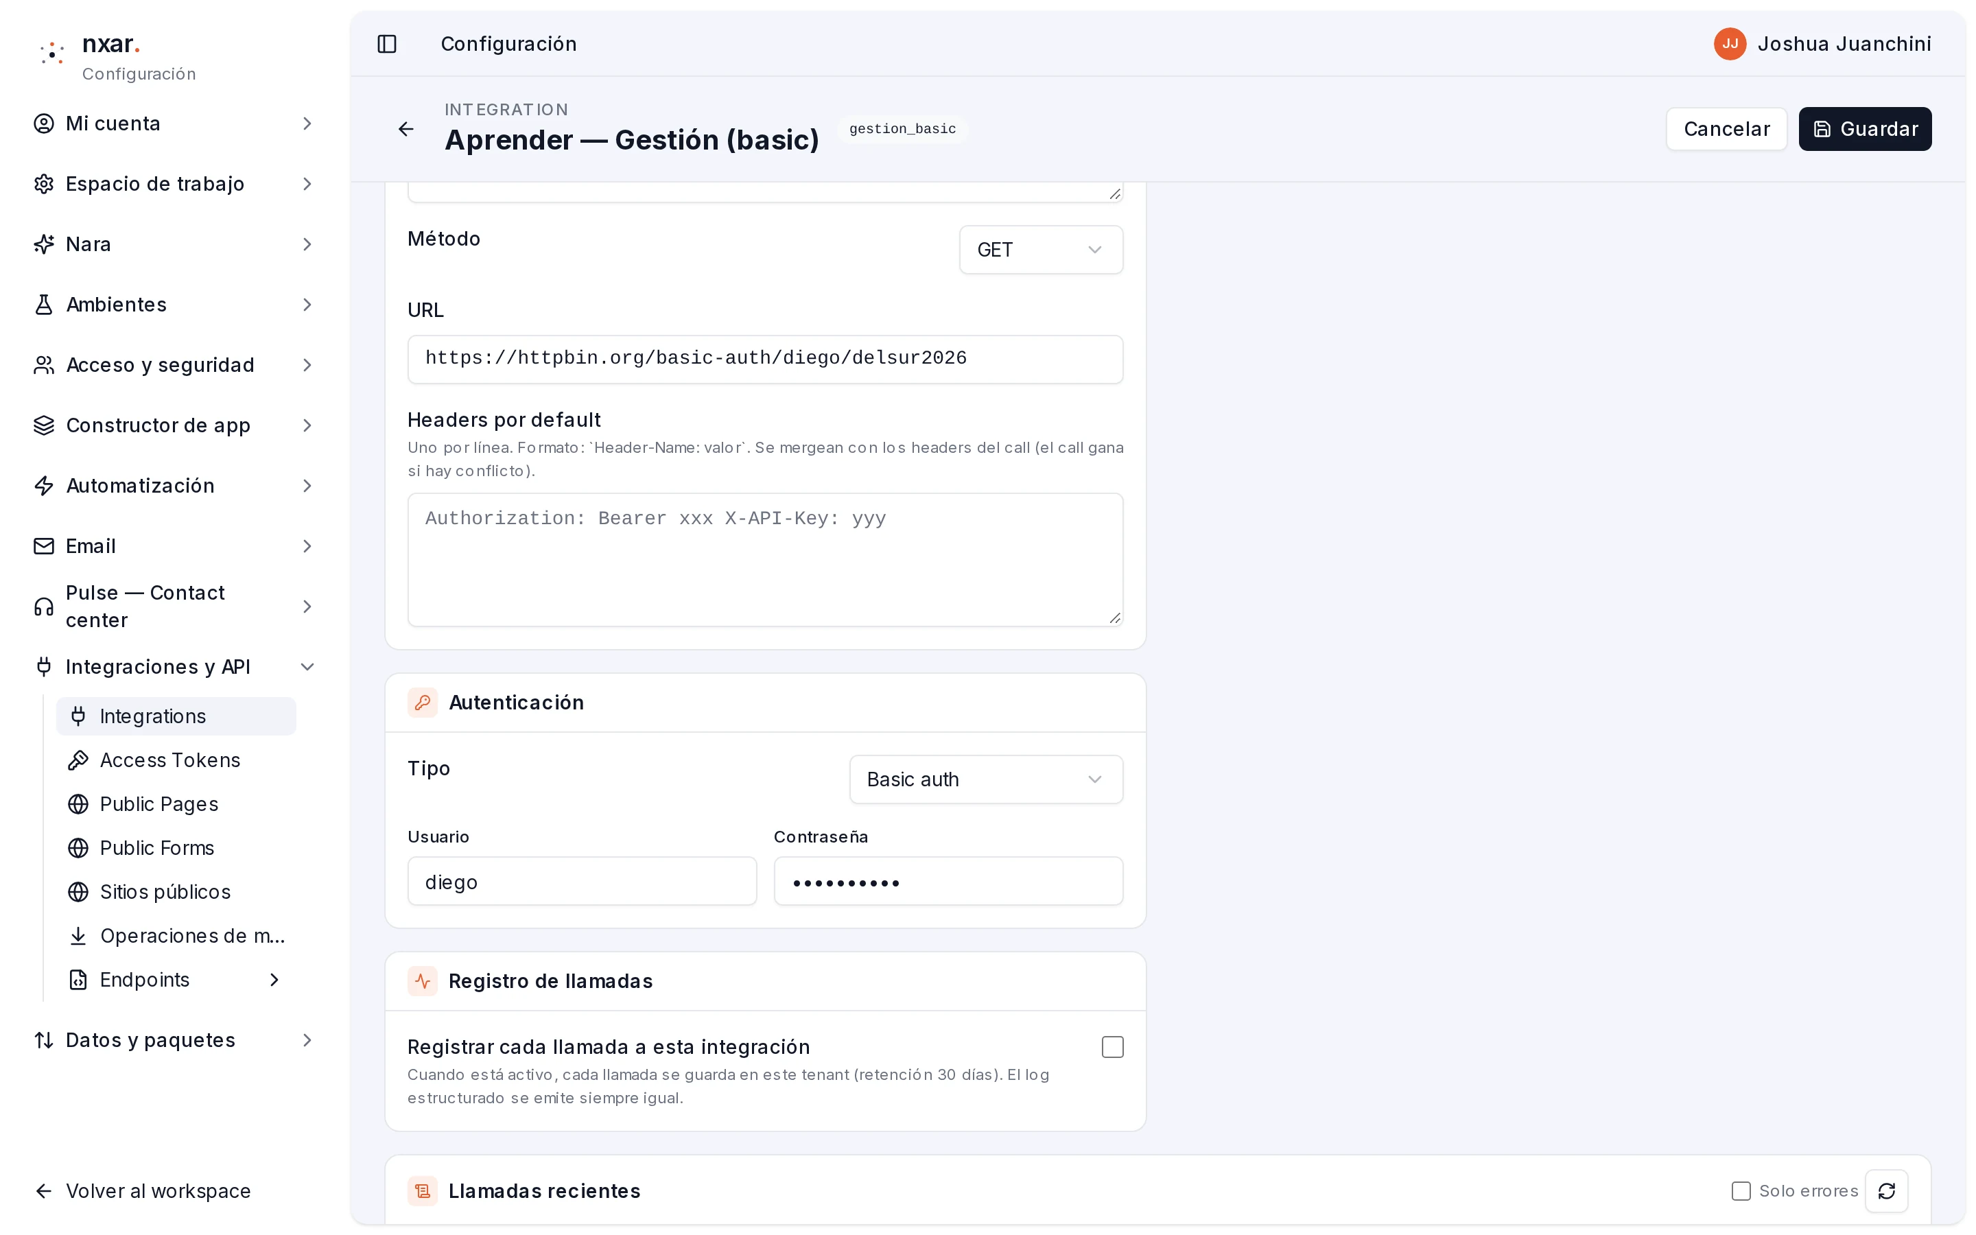Collapse Integraciones y API section
Screen dimensions: 1976x1235
174,668
